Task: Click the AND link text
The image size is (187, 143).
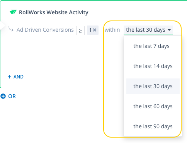Action: pos(19,77)
